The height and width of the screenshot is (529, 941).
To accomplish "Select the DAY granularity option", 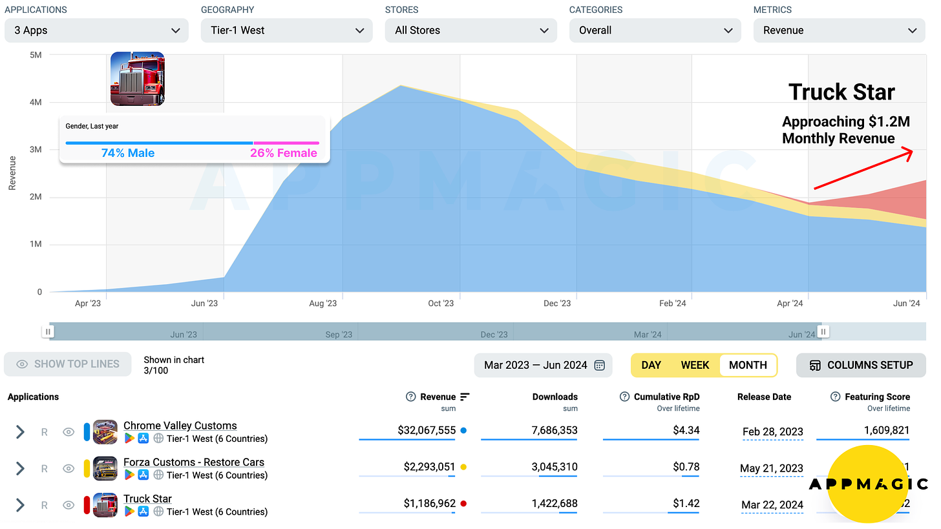I will point(651,365).
